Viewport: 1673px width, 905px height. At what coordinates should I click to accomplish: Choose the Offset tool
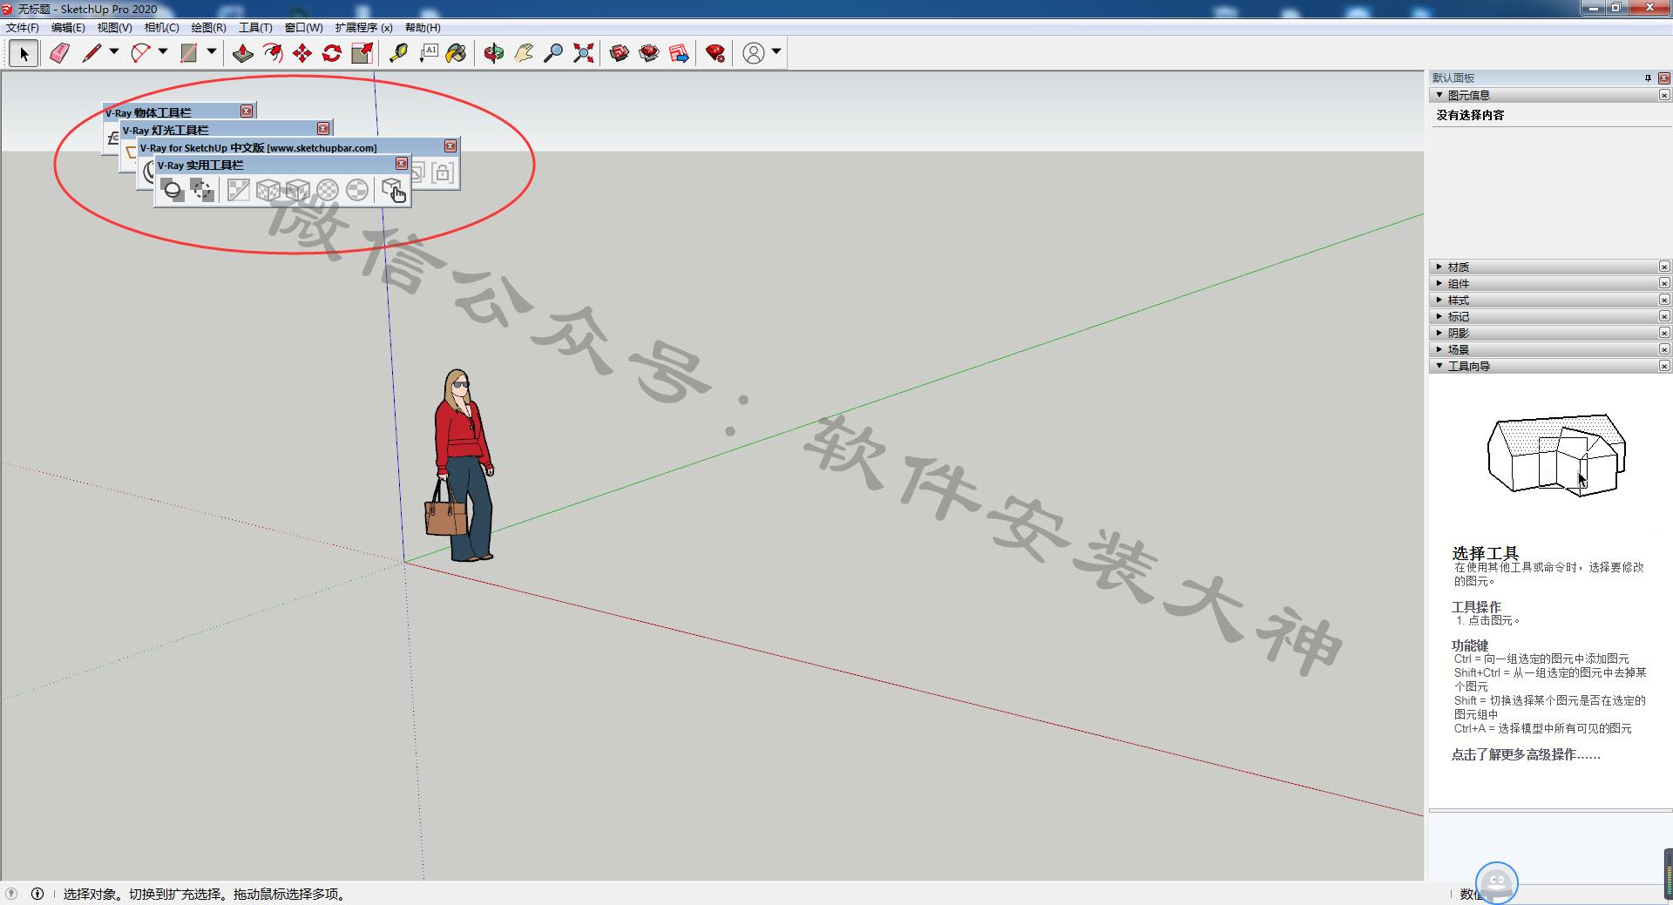click(x=273, y=54)
